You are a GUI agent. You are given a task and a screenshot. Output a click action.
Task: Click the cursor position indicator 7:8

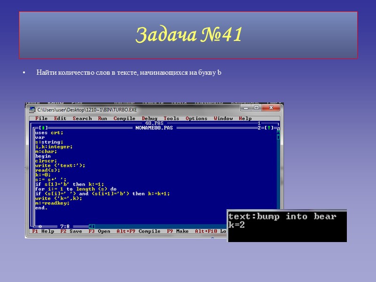pyautogui.click(x=65, y=227)
